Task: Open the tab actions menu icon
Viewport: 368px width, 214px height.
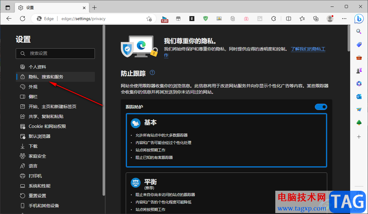Action: coord(8,8)
